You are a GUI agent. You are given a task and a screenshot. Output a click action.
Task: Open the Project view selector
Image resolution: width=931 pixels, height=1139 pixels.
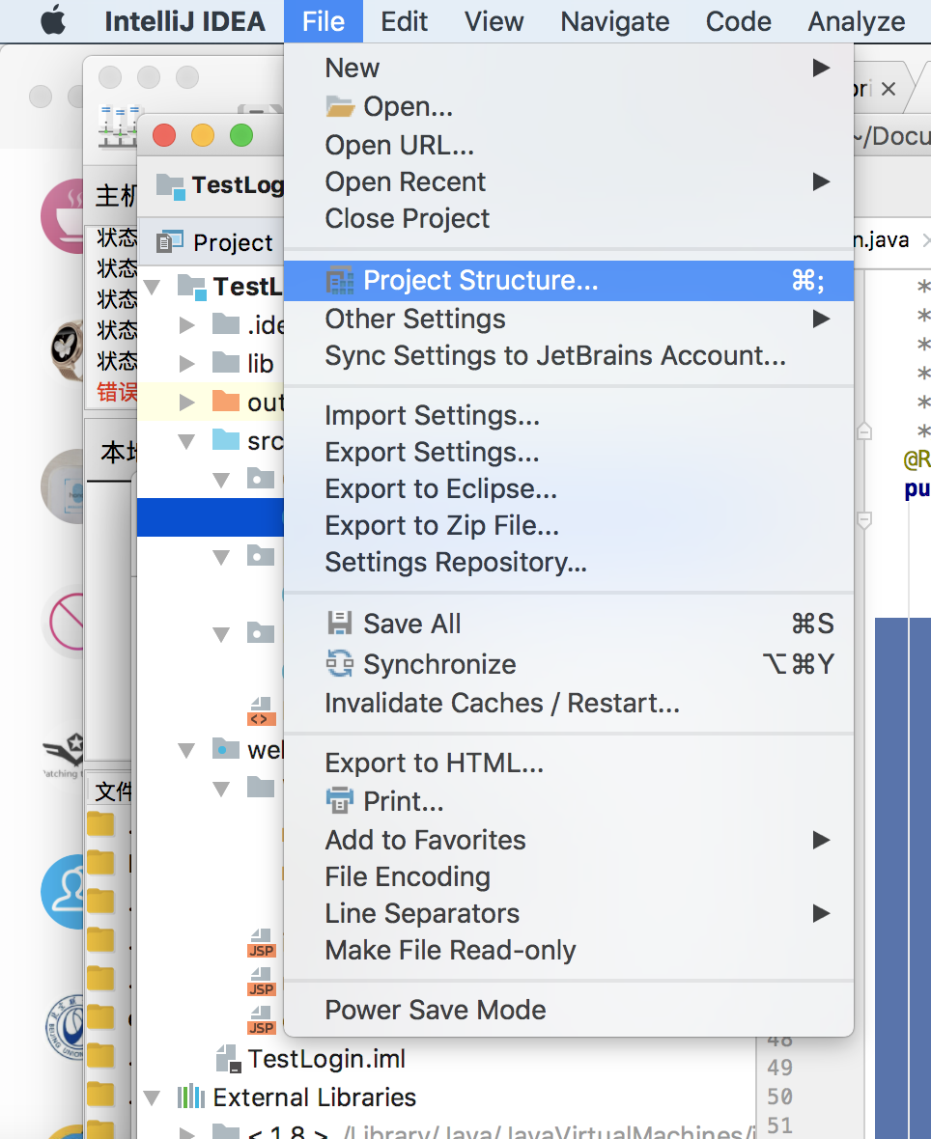tap(216, 242)
